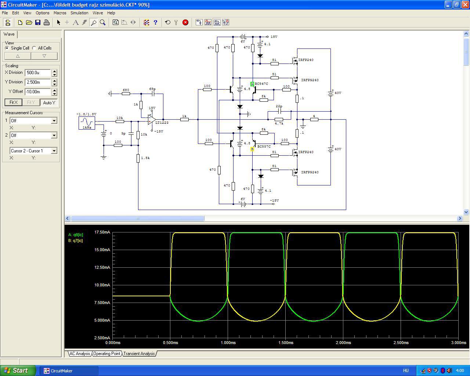This screenshot has width=470, height=376.
Task: Select the Single Cell radio button
Action: [7, 48]
